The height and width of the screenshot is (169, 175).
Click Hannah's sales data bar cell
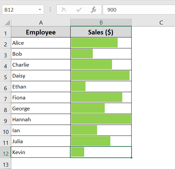coord(101,119)
